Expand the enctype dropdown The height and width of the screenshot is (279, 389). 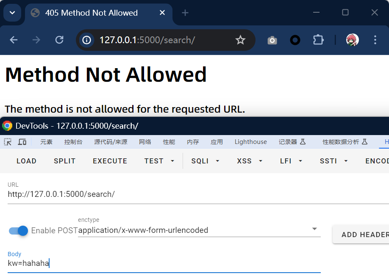pos(314,229)
